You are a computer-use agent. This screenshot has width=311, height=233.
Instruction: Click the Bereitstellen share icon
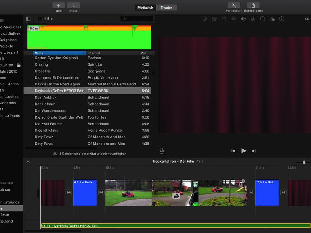pos(253,6)
